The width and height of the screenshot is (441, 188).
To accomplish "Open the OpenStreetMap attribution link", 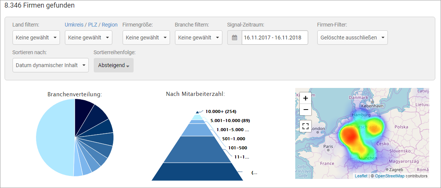I will pyautogui.click(x=389, y=176).
